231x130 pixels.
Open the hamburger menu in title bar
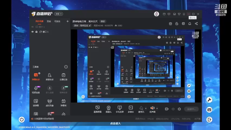pyautogui.click(x=184, y=14)
